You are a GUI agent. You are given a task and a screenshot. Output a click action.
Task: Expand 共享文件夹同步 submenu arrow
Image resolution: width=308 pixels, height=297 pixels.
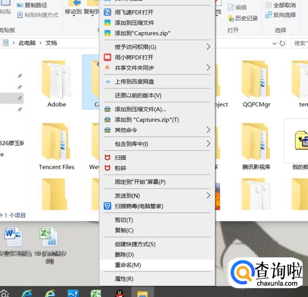click(208, 68)
